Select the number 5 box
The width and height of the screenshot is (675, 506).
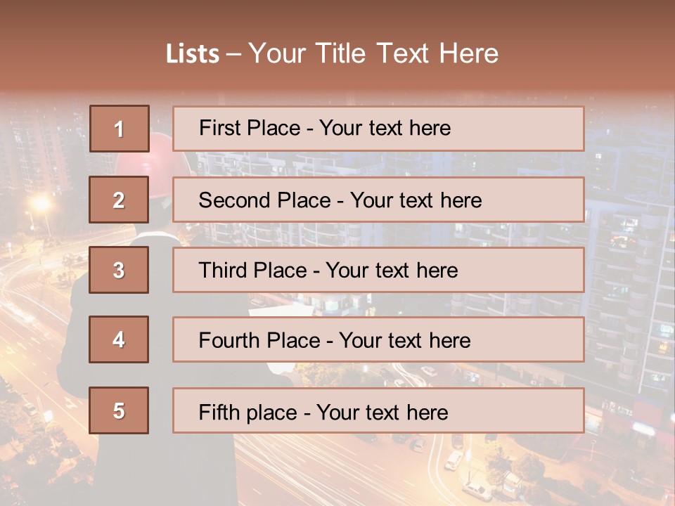coord(119,410)
